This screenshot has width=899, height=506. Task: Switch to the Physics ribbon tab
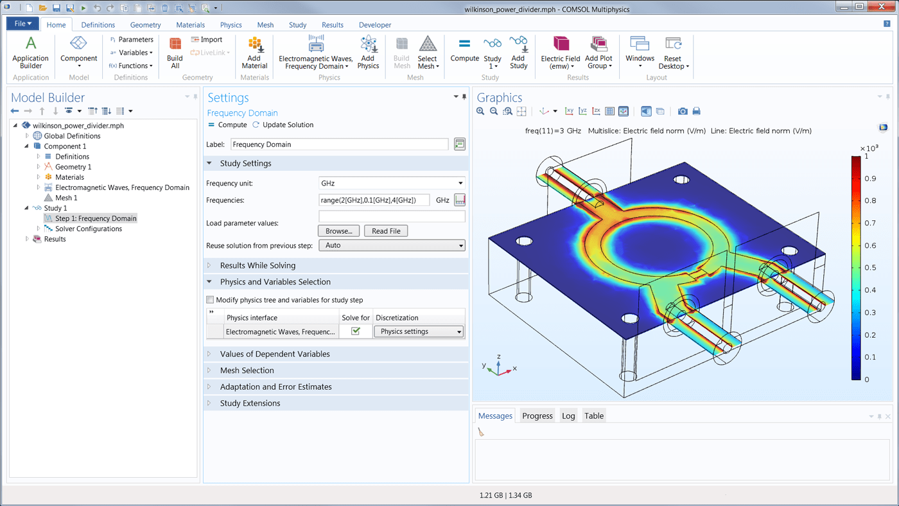pos(231,24)
